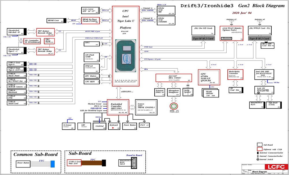Select the TBT ROM block
The image size is (289, 175).
coord(49,41)
